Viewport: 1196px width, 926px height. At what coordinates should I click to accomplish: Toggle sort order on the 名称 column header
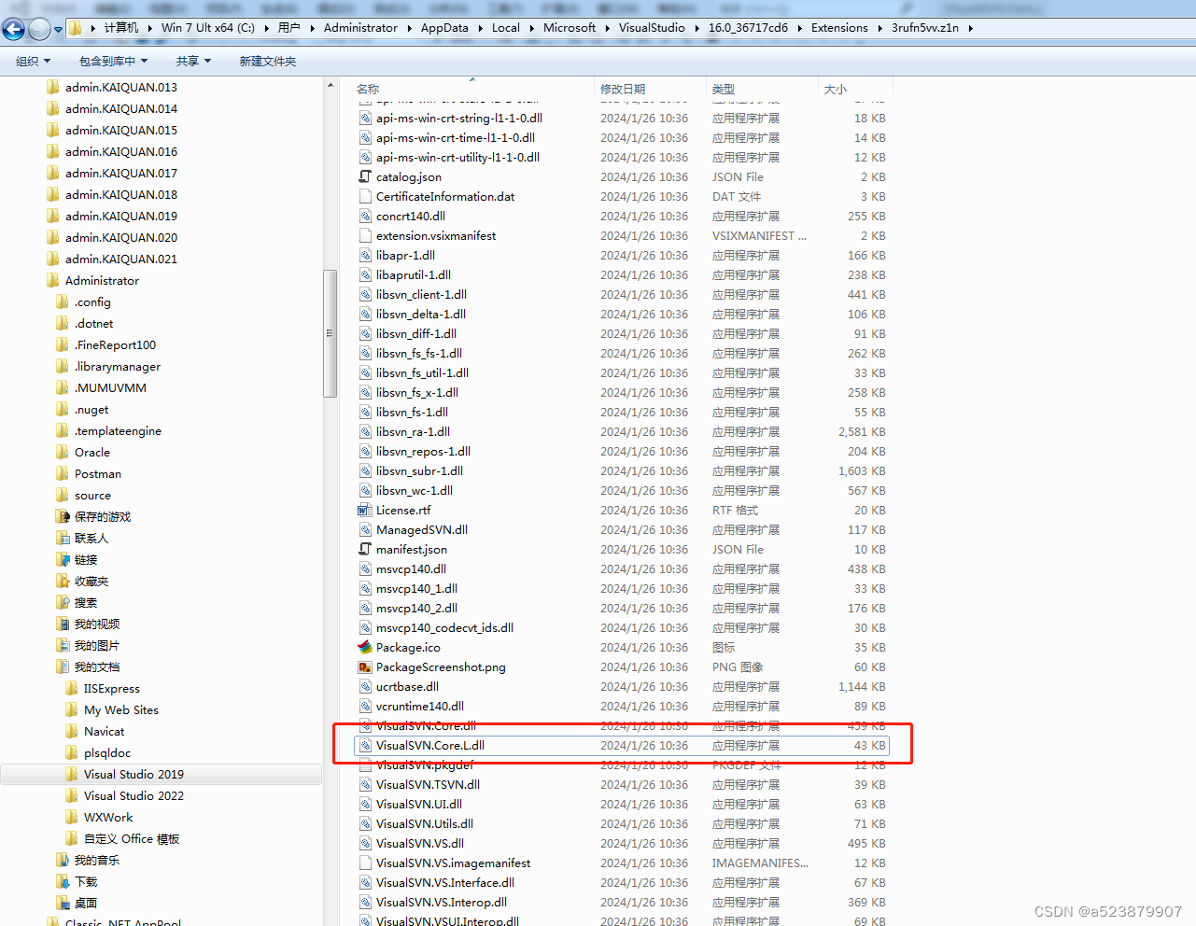(368, 89)
